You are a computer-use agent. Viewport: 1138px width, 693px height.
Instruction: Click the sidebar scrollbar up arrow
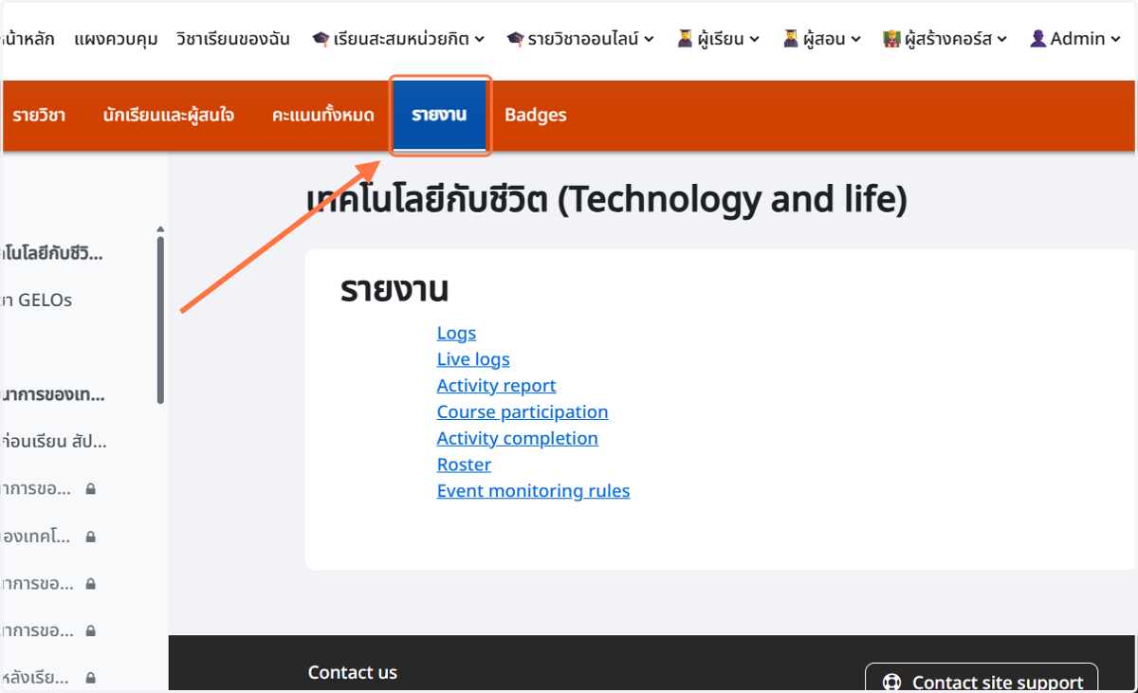click(x=160, y=229)
